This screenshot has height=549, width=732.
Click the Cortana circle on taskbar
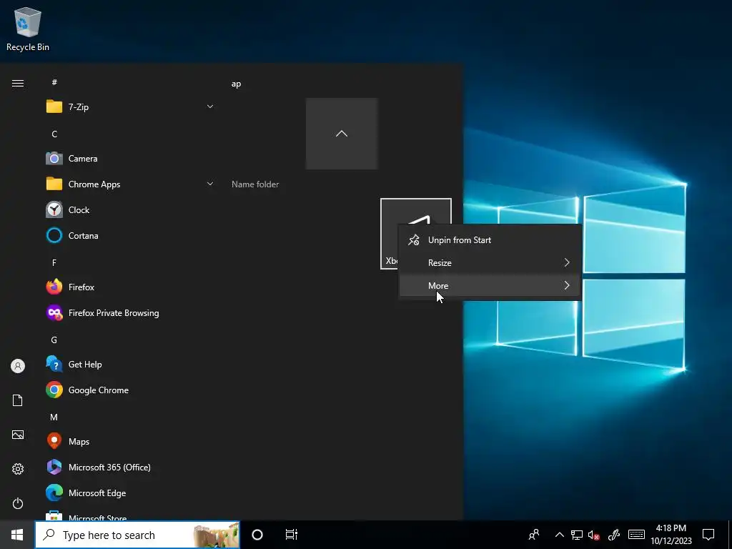tap(257, 535)
